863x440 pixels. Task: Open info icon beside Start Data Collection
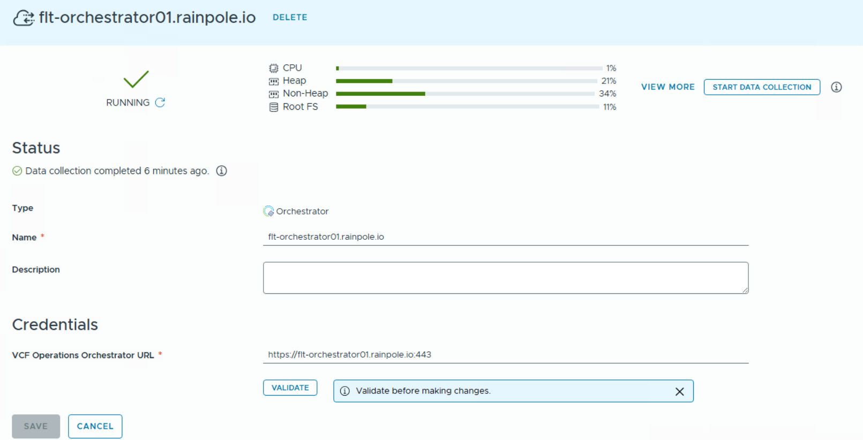tap(836, 87)
